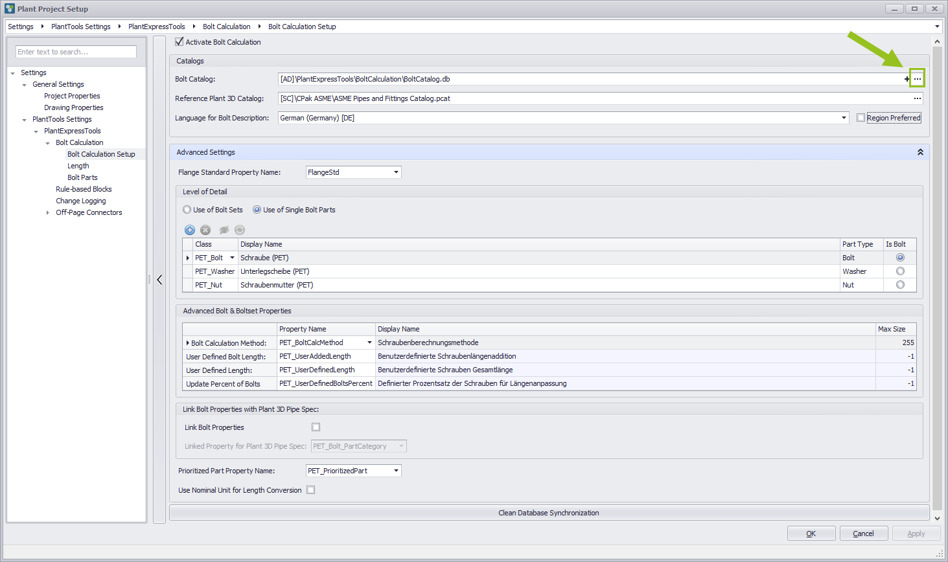Open Rule-based Blocks in the tree
Screen dimensions: 948x562
point(84,189)
